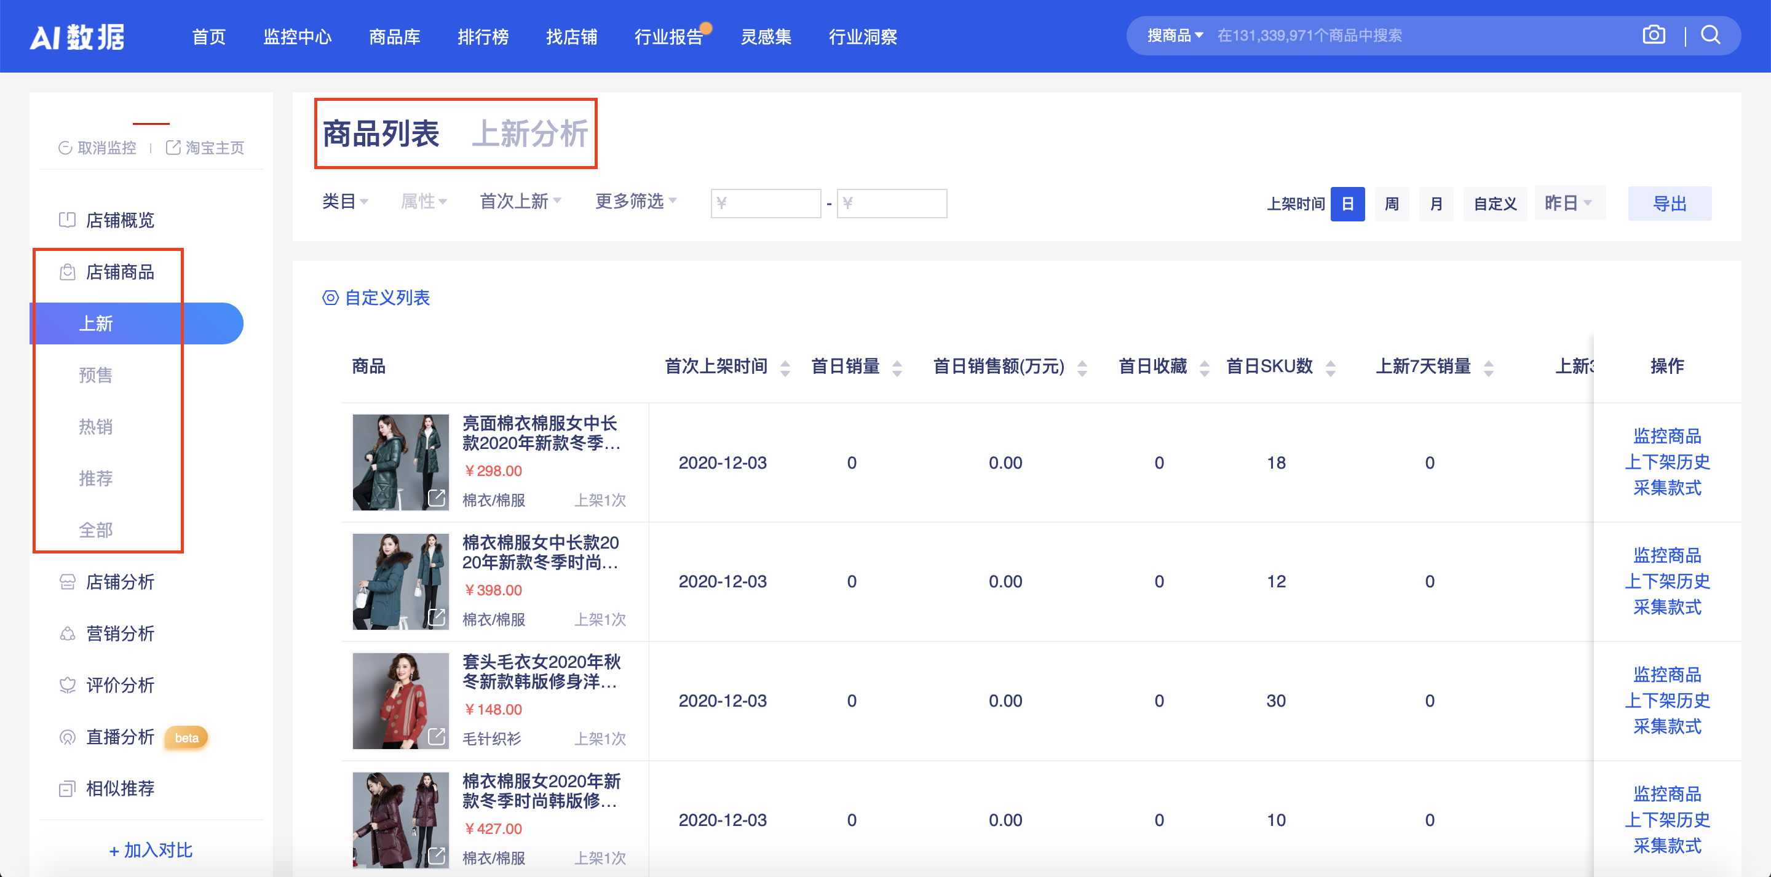Toggle 月 monthly shelf-time view
Screen dimensions: 1771x877
1436,204
